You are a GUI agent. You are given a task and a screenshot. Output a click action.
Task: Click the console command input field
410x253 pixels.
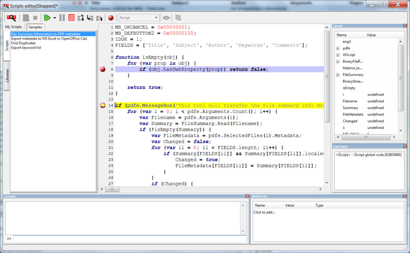coord(128,239)
